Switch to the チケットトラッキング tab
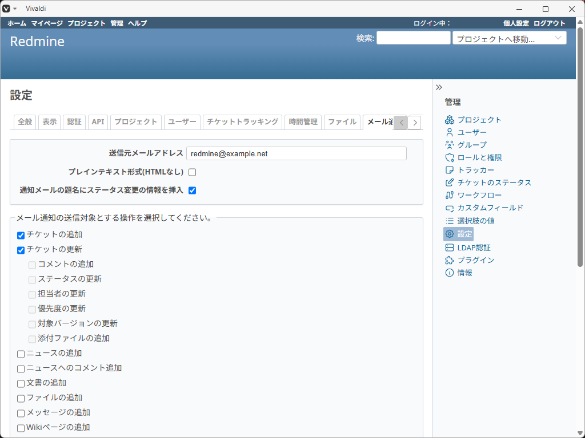585x438 pixels. (242, 122)
